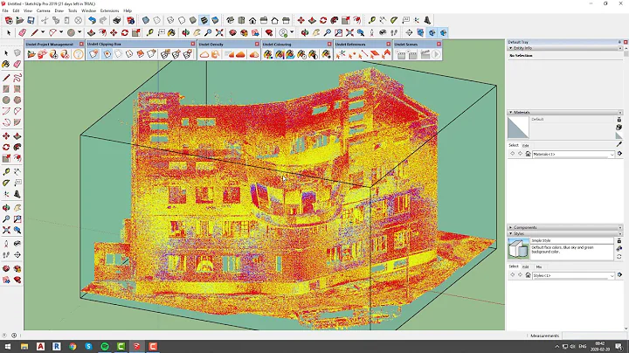Collapse the Styles panel
This screenshot has width=629, height=353.
point(510,233)
